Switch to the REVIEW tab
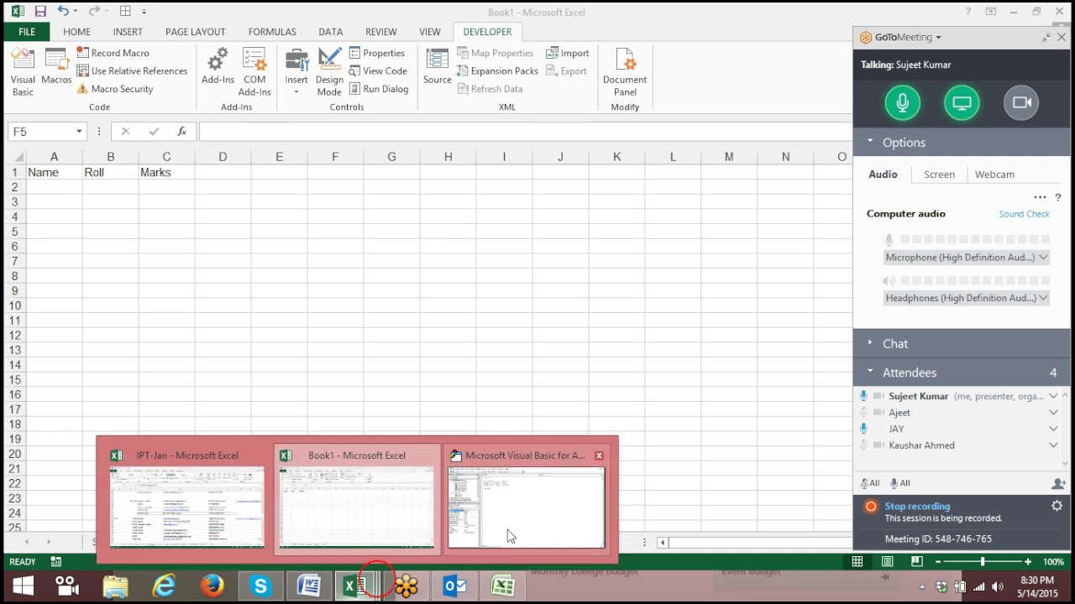Screen dimensions: 1075x604 [380, 32]
